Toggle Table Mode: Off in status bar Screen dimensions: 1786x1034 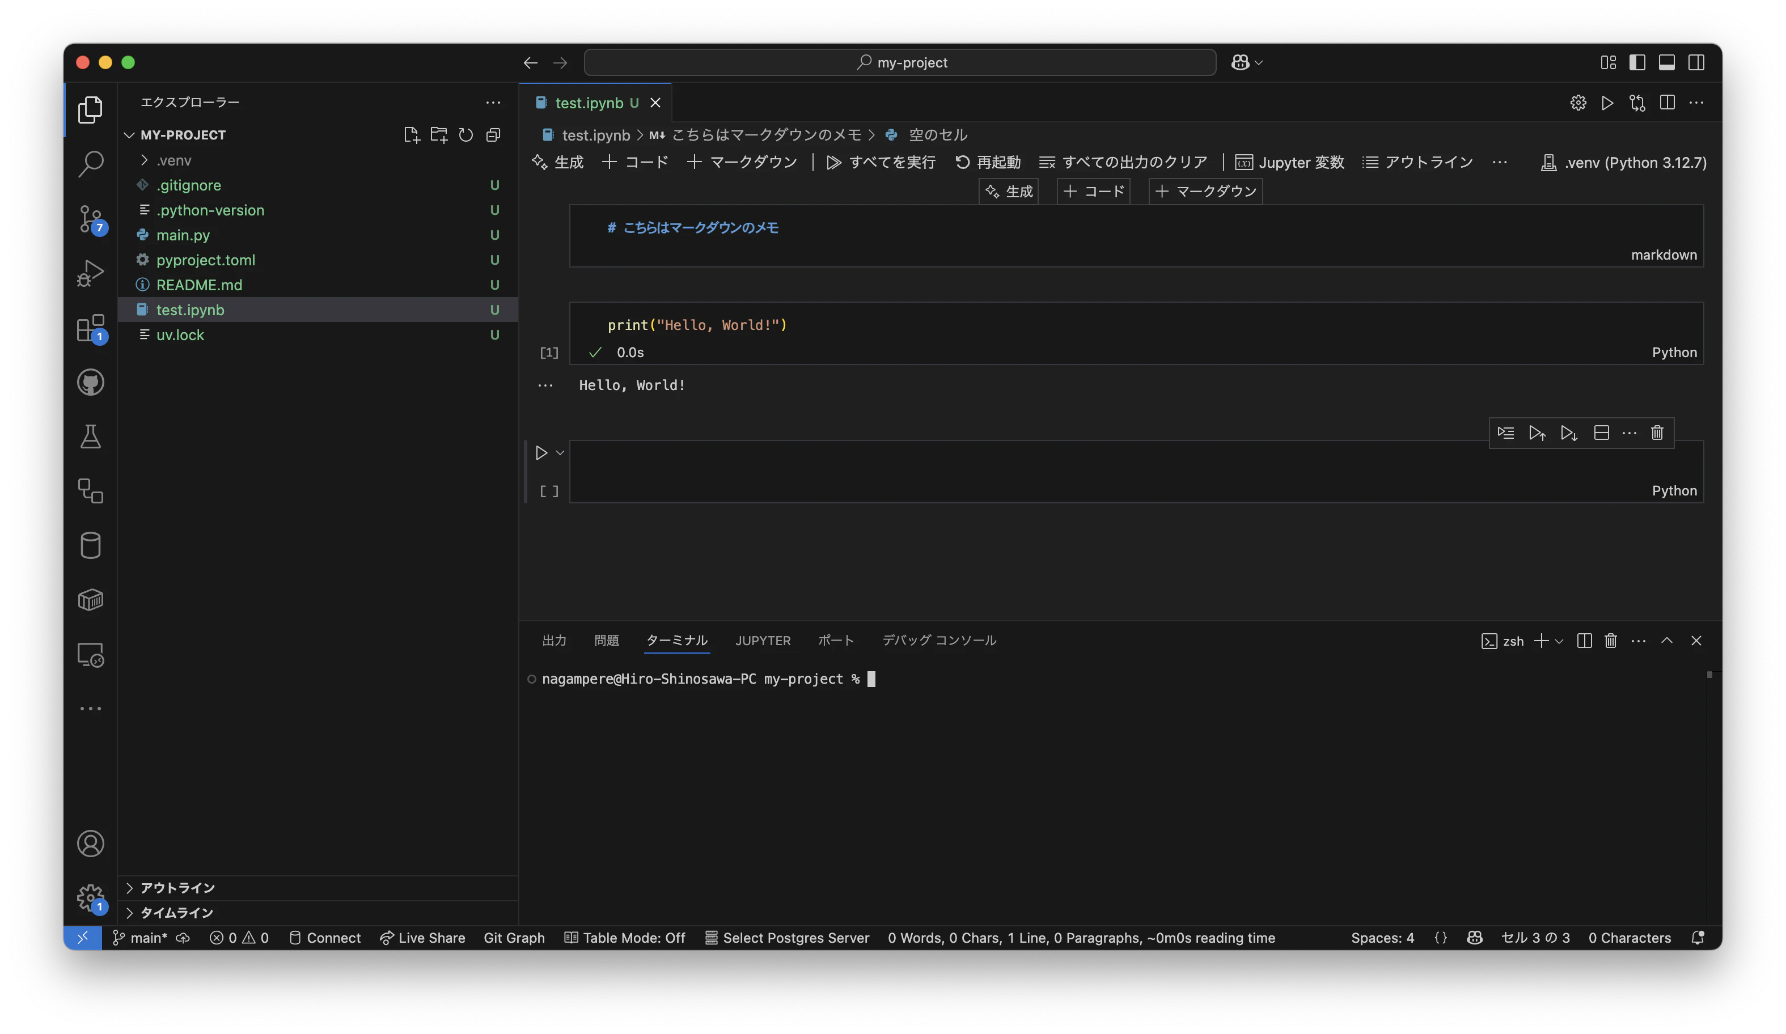[x=624, y=938]
